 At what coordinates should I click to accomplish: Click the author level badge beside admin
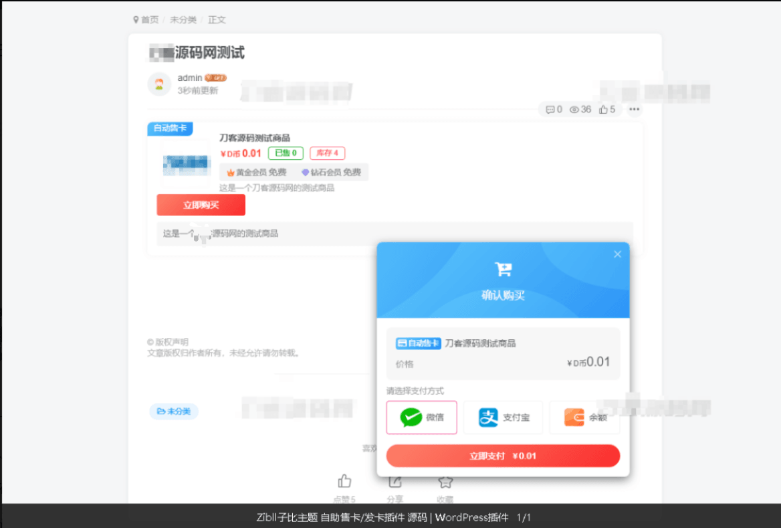(x=216, y=78)
